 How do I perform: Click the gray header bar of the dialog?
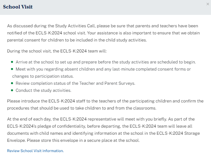click(105, 7)
